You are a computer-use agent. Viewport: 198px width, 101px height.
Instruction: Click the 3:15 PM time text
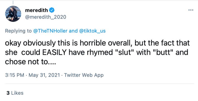click(x=14, y=75)
